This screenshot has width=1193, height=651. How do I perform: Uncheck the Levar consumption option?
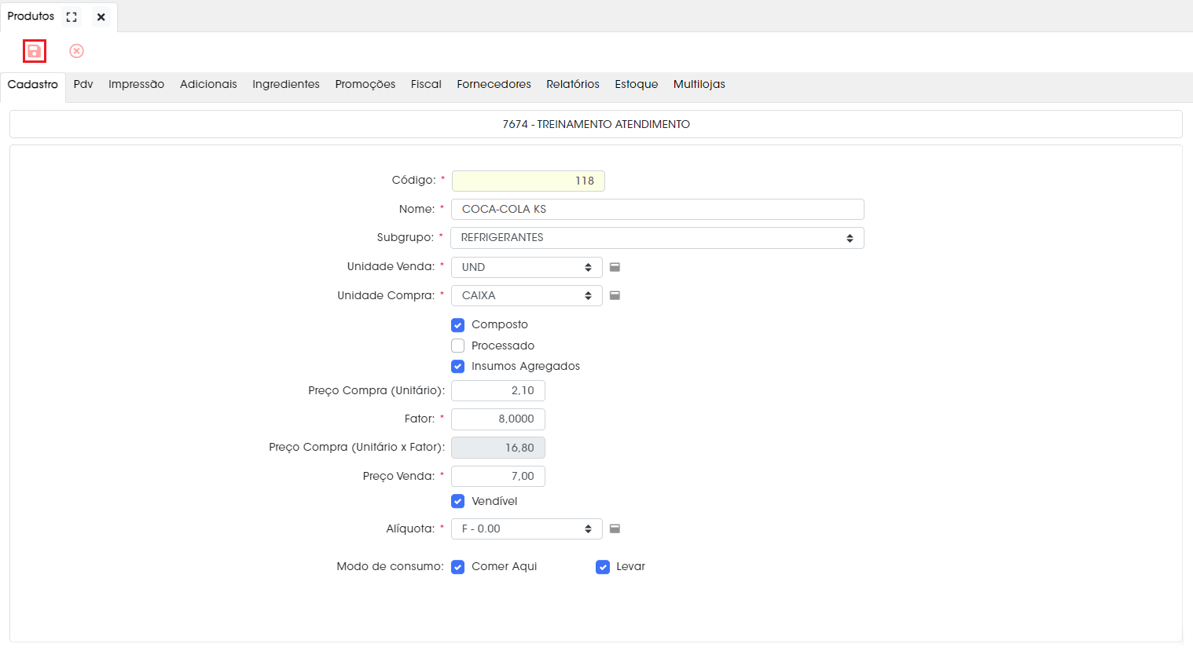603,567
